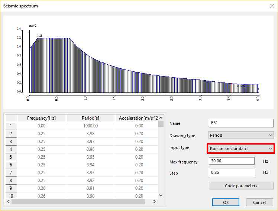This screenshot has height=211, width=278.
Task: Select row header 2
Action: [x=11, y=134]
